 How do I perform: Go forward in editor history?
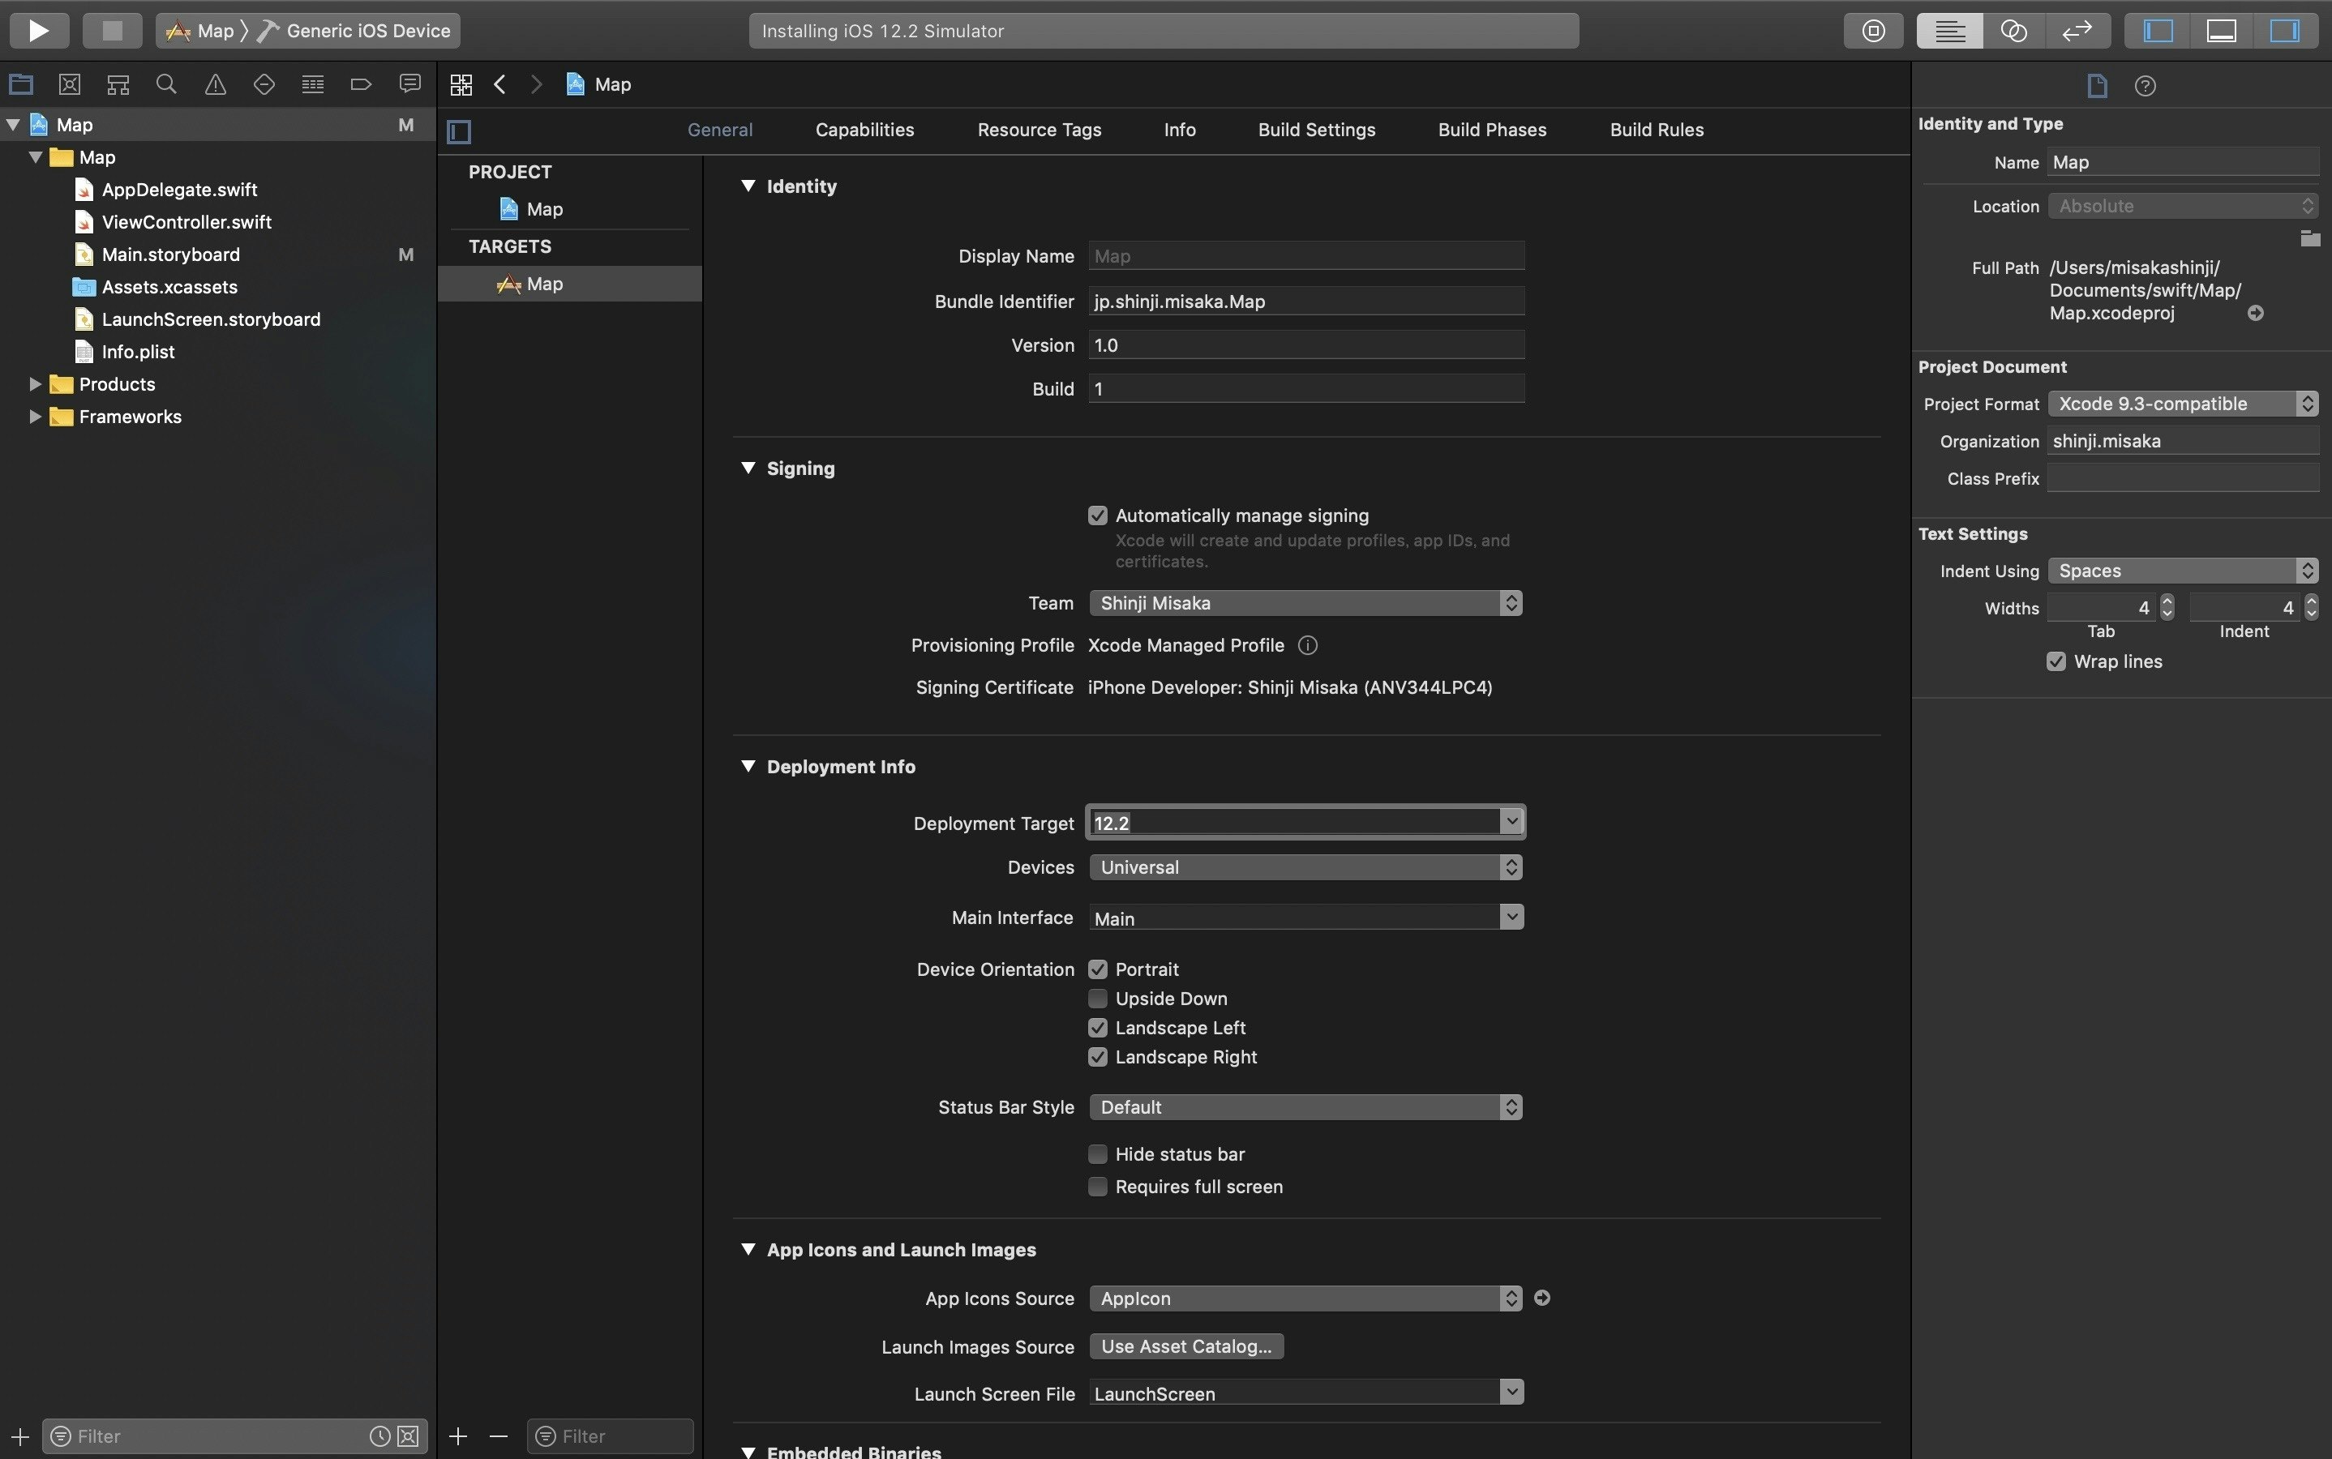537,84
